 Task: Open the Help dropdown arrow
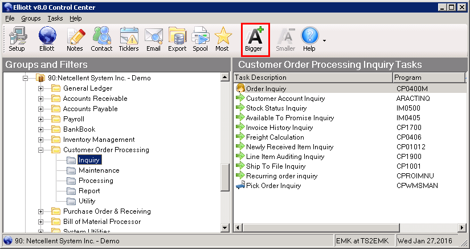click(x=324, y=41)
